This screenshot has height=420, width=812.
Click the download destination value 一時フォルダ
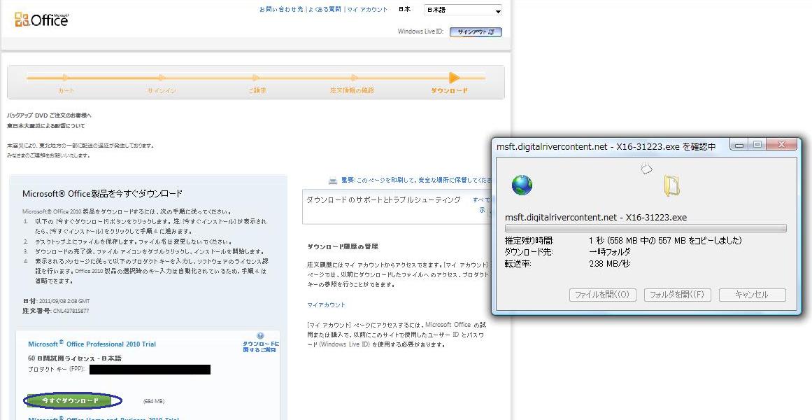tap(610, 252)
